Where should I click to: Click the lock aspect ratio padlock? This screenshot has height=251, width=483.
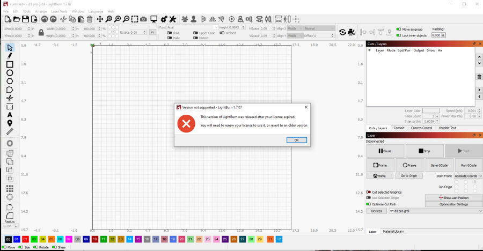41,32
